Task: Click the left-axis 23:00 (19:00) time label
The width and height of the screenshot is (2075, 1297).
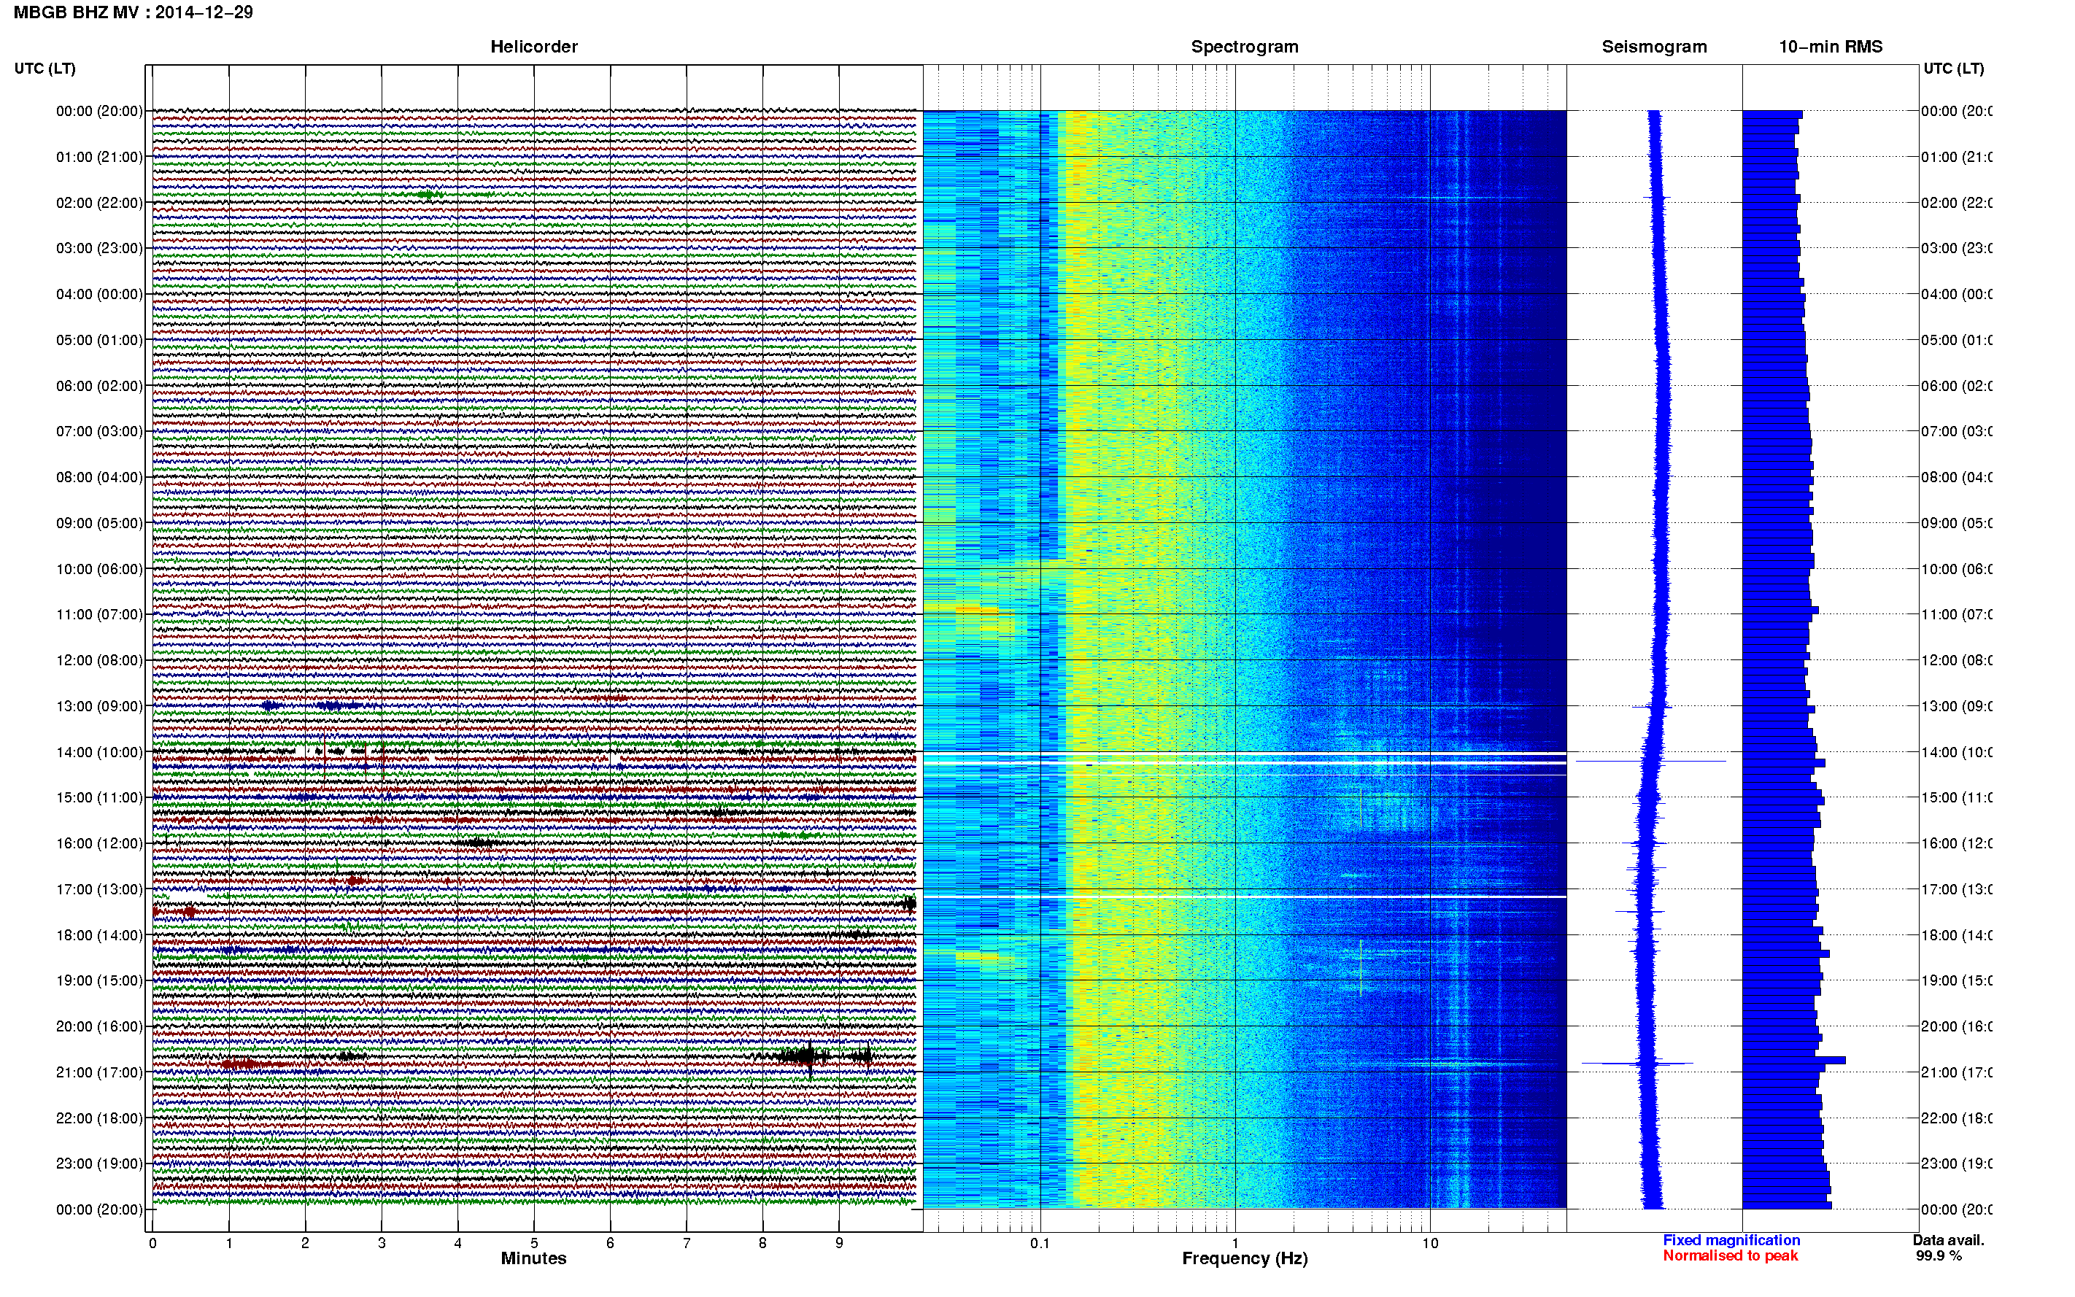Action: 99,1164
